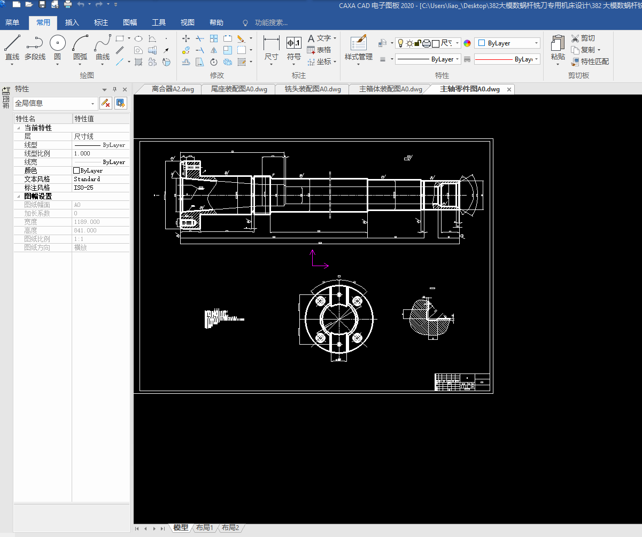642x537 pixels.
Task: Click the rectangle drawing tool icon
Action: pyautogui.click(x=120, y=38)
